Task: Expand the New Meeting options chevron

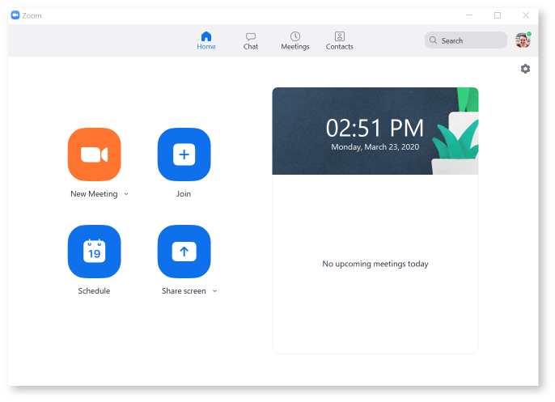Action: pos(126,194)
